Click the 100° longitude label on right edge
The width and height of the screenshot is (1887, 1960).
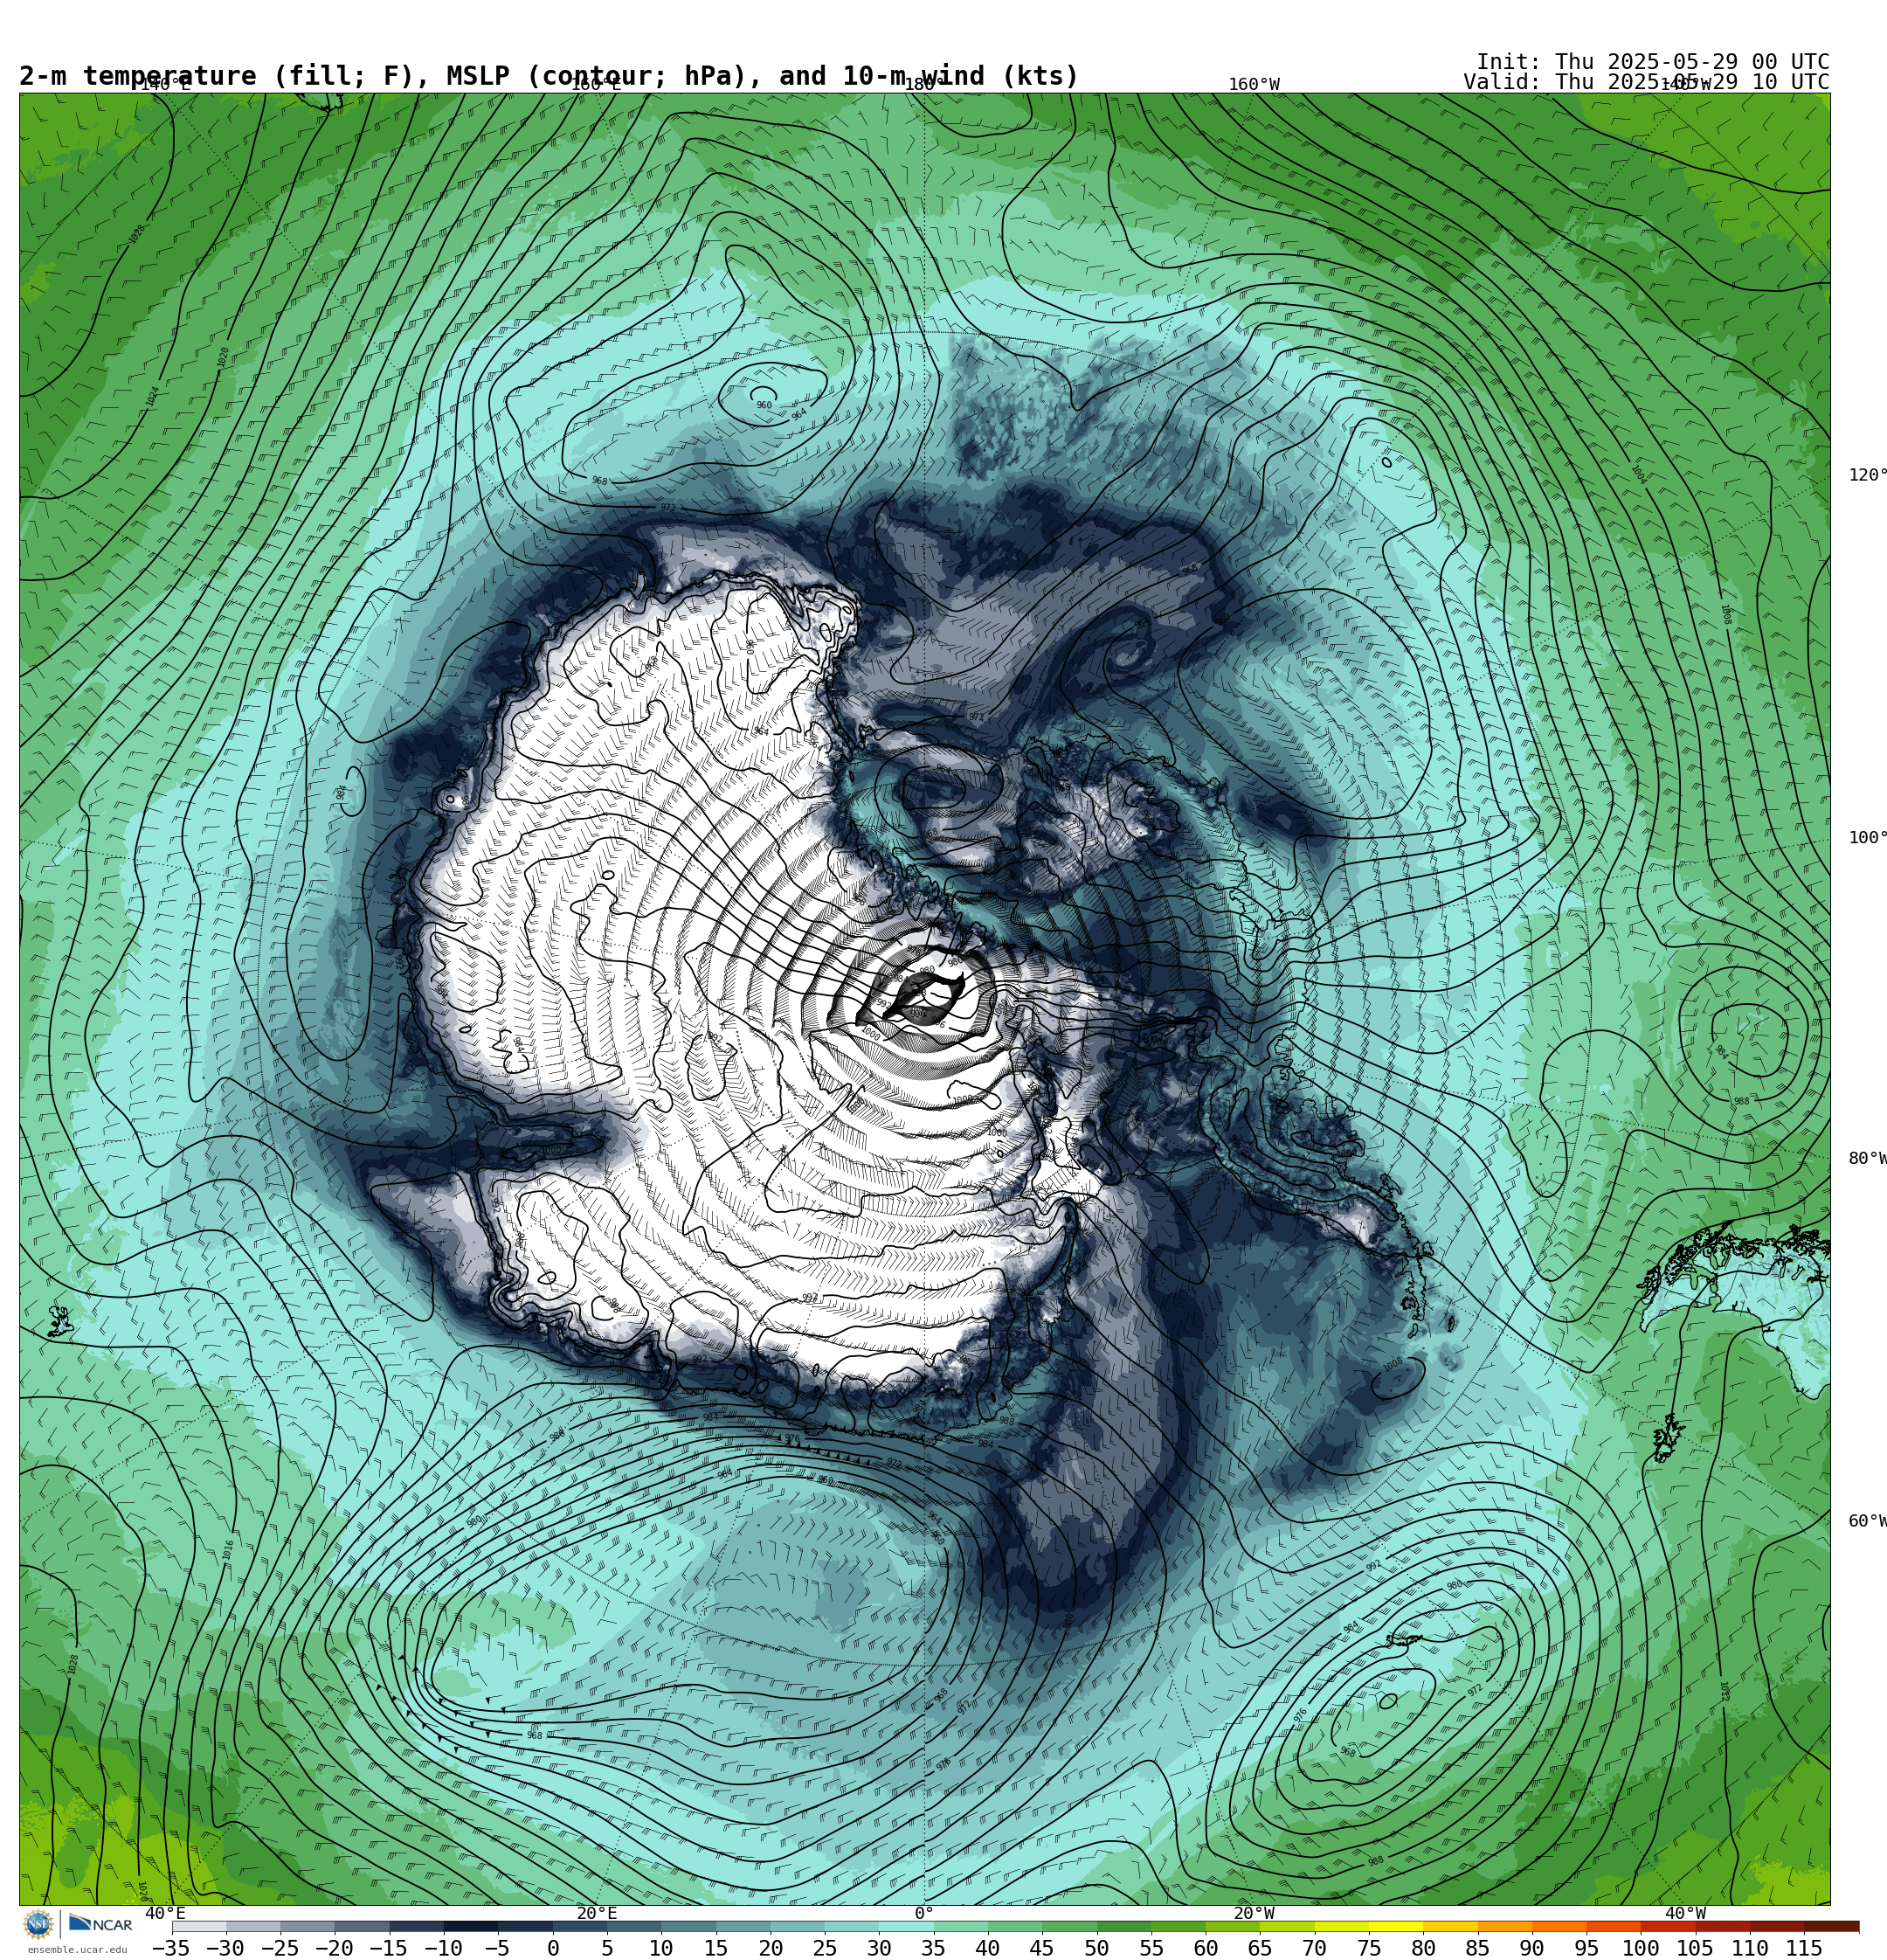click(x=1867, y=838)
